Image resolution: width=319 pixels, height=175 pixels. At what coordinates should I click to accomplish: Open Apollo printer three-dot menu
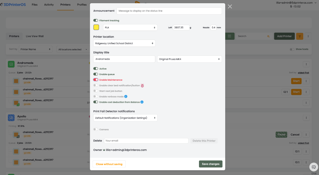[x=306, y=118]
